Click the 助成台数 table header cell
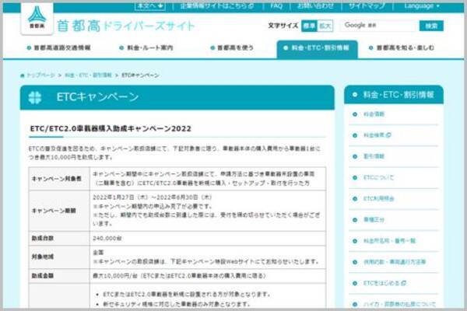Viewport: 467px width, 311px height. pyautogui.click(x=59, y=239)
